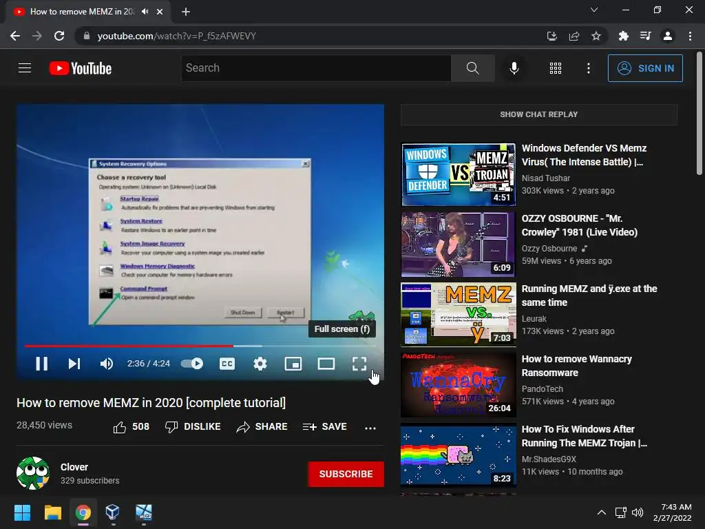The width and height of the screenshot is (705, 529).
Task: Click the page vertical scrollbar
Action: 699,114
